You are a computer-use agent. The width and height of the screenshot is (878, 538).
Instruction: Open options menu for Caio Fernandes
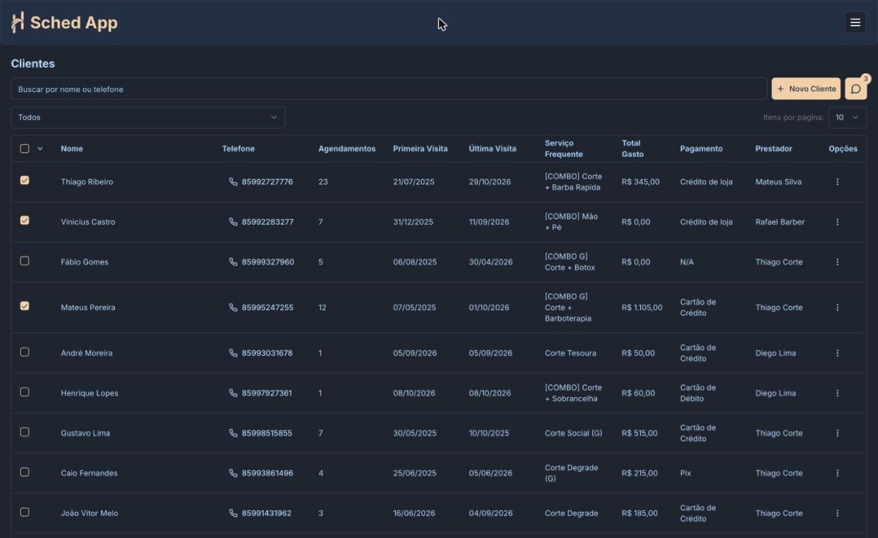tap(837, 473)
